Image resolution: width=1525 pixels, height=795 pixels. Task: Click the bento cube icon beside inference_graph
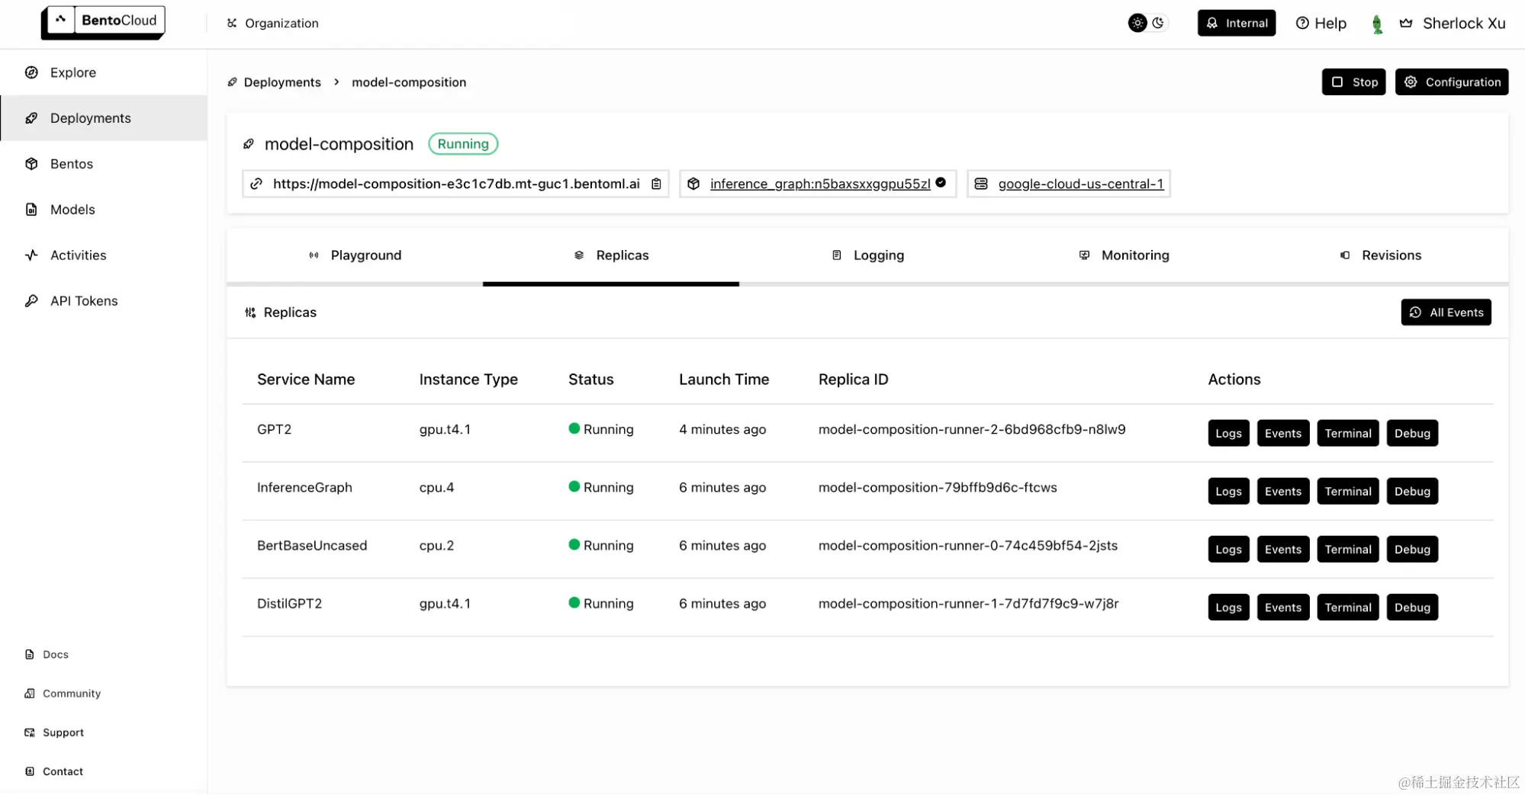(693, 184)
